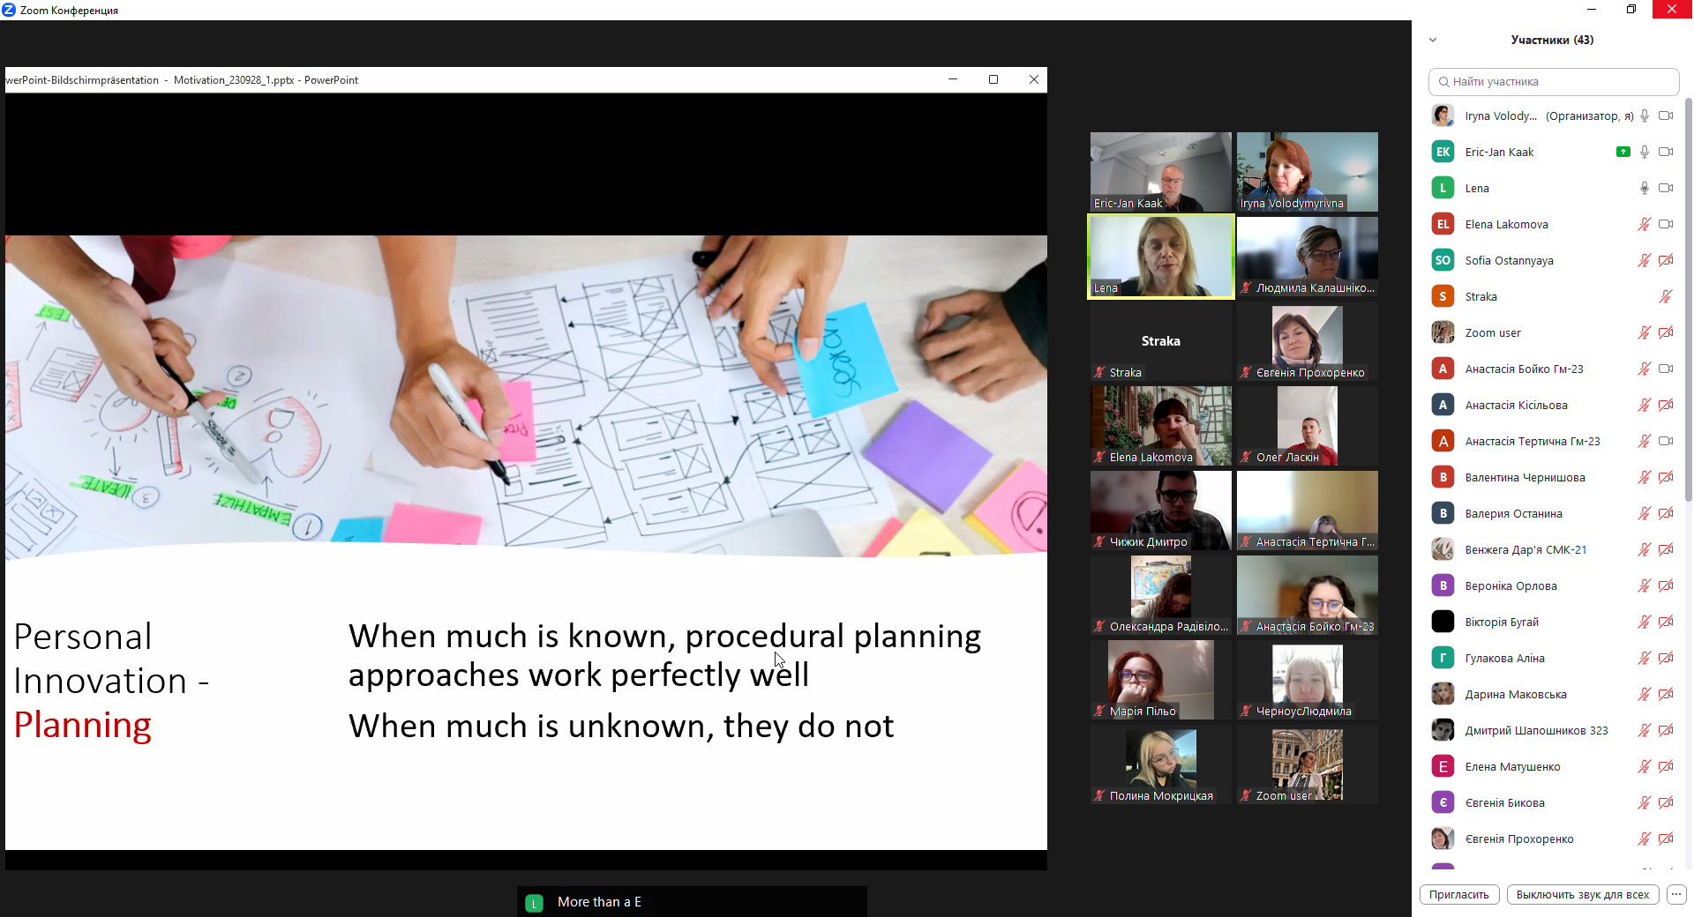
Task: Select Анастасія Кісільова in the participants list
Action: point(1516,405)
